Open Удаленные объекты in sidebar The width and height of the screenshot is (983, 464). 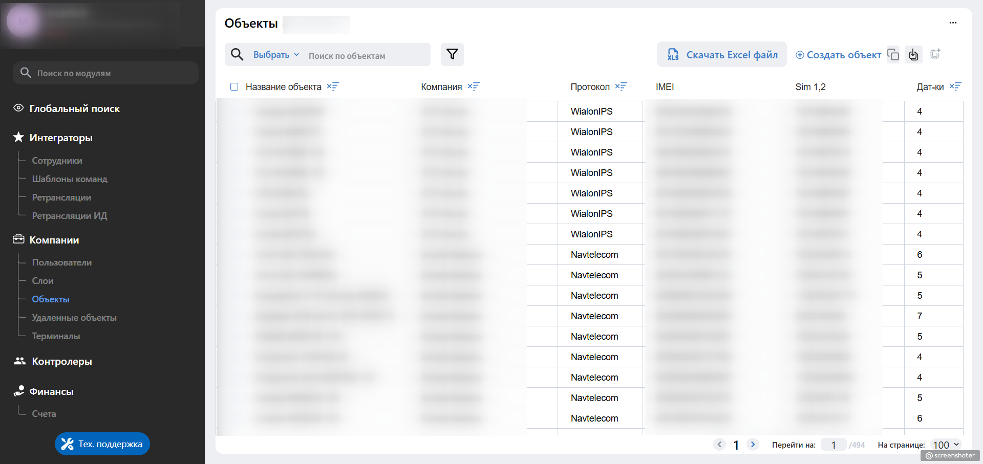pyautogui.click(x=74, y=318)
